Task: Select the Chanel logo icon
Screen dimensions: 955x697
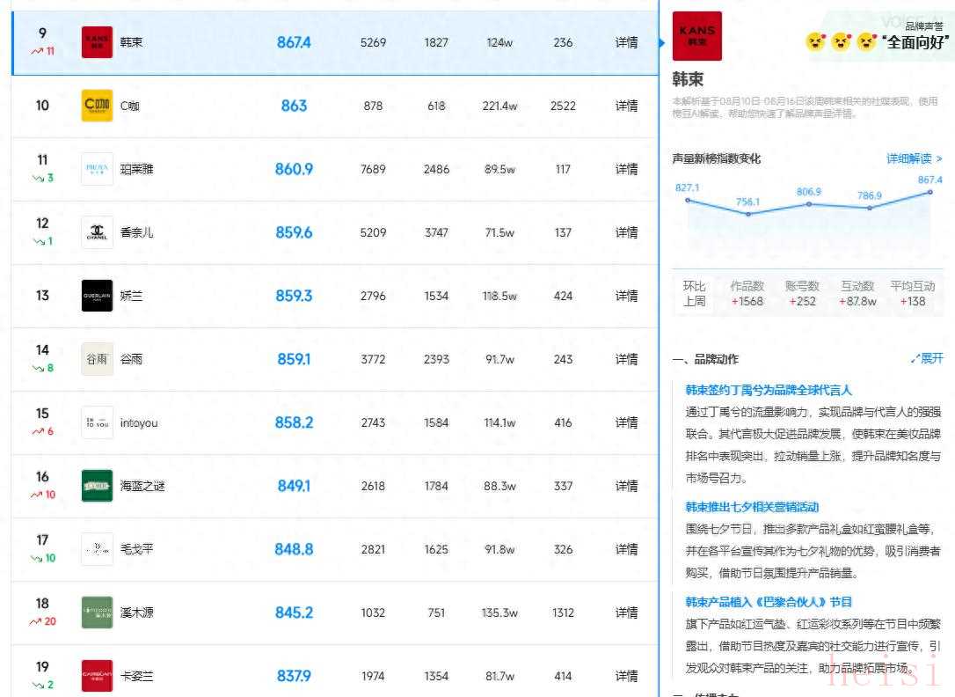Action: 97,232
